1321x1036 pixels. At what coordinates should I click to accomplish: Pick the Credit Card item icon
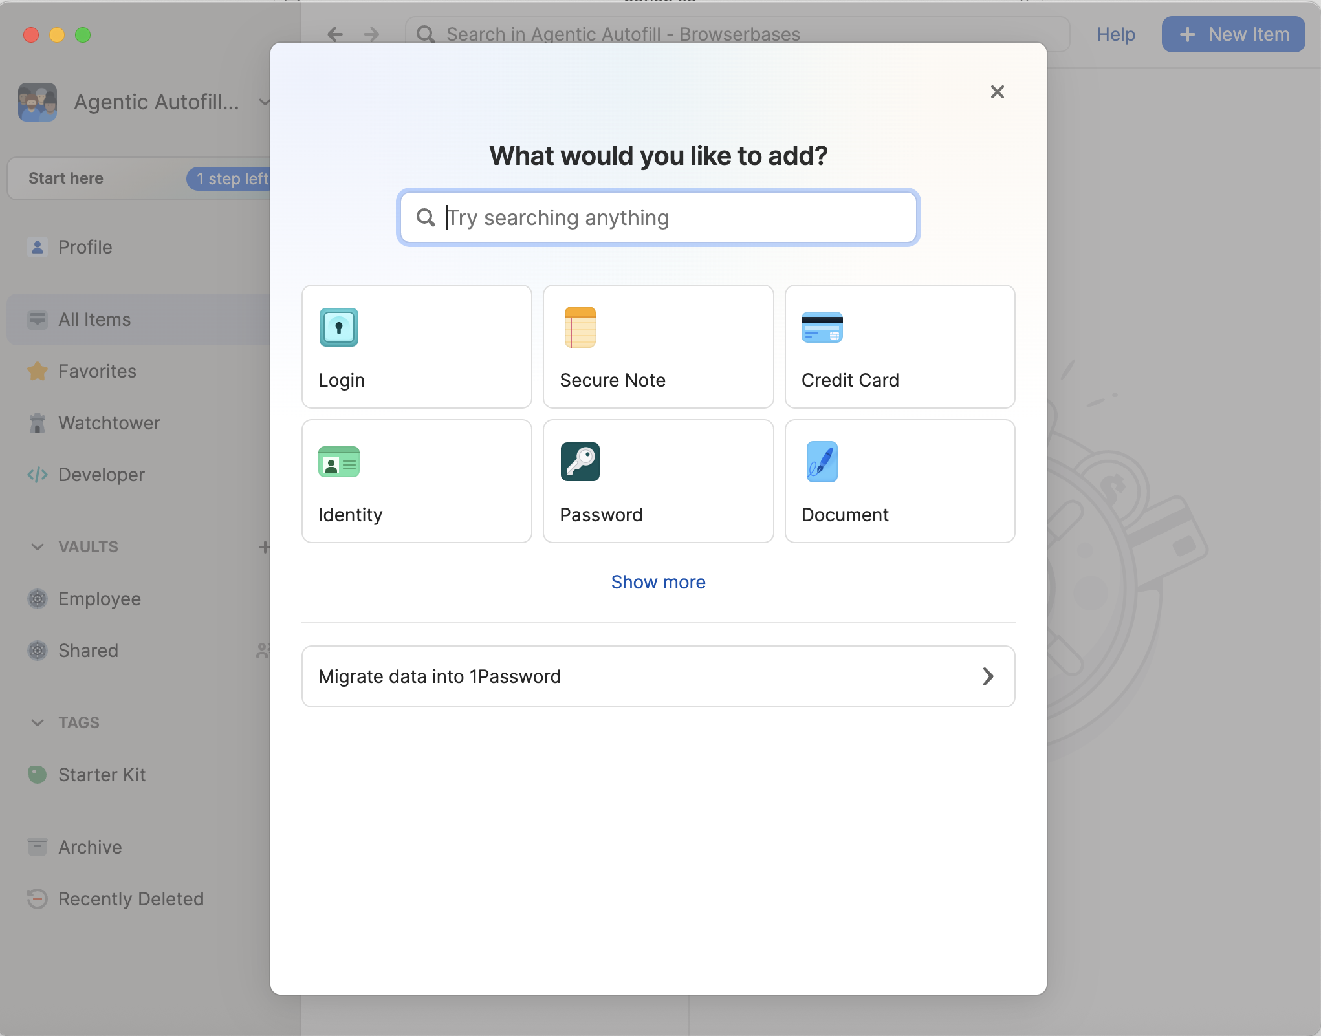(822, 327)
